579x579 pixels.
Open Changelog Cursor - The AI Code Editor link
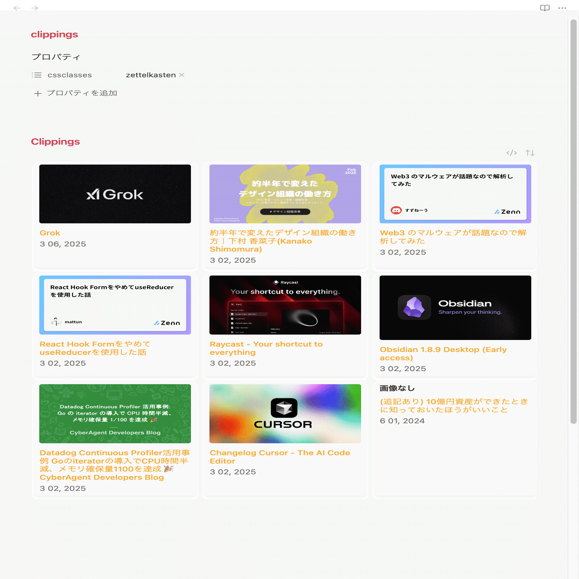280,457
